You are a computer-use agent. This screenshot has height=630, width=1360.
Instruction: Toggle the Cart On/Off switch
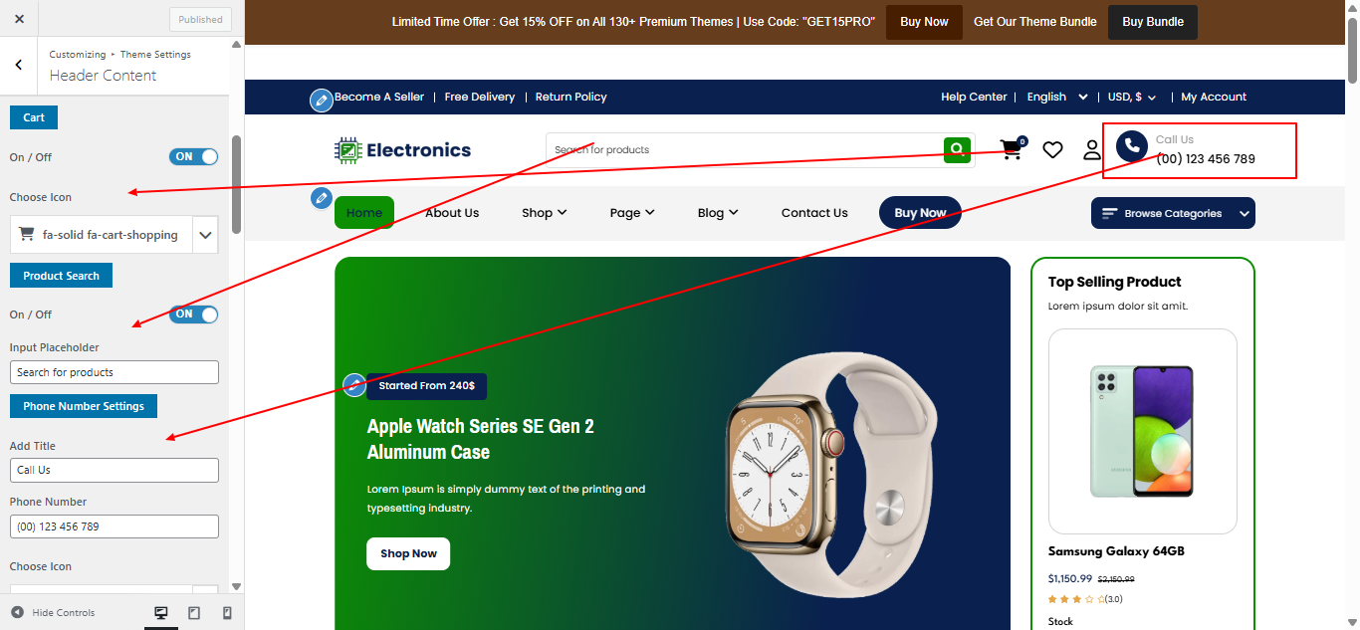[194, 156]
